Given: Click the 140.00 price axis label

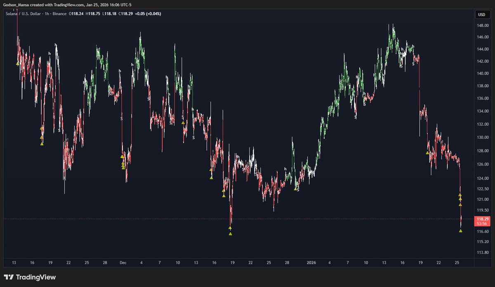Looking at the screenshot, I should 483,74.
